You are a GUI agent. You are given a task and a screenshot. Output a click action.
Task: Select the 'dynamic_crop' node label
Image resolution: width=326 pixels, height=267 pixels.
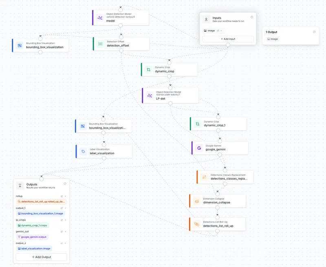[165, 71]
